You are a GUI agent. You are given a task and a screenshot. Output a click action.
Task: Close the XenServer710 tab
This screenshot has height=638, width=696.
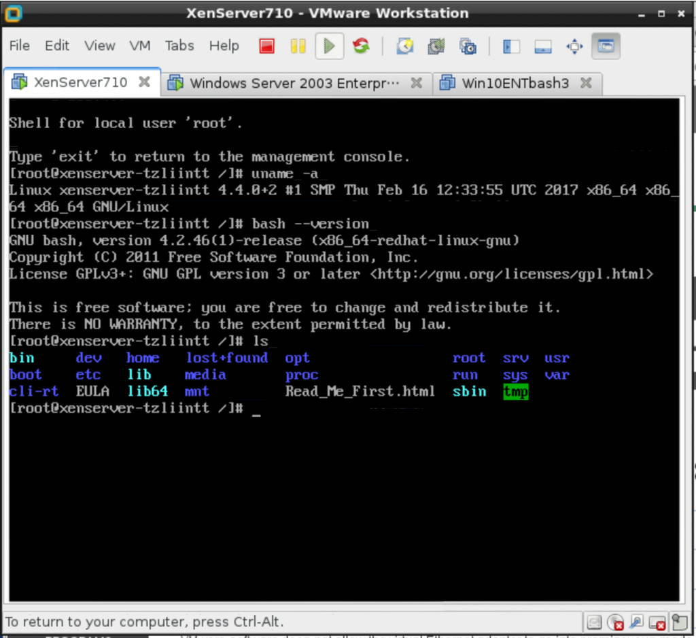(144, 82)
